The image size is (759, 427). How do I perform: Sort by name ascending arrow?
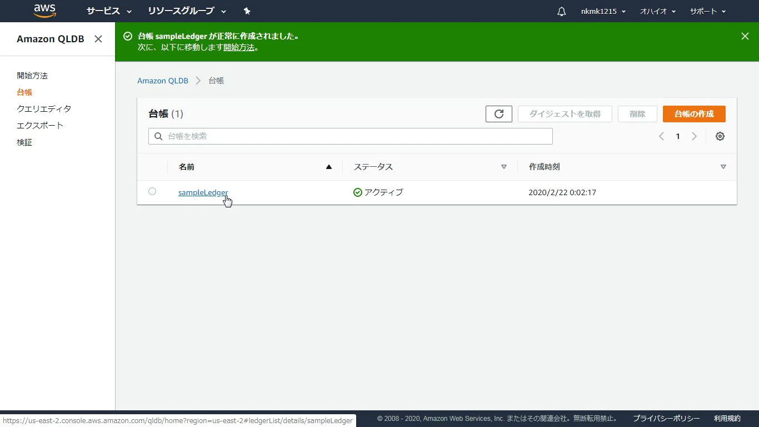(329, 167)
